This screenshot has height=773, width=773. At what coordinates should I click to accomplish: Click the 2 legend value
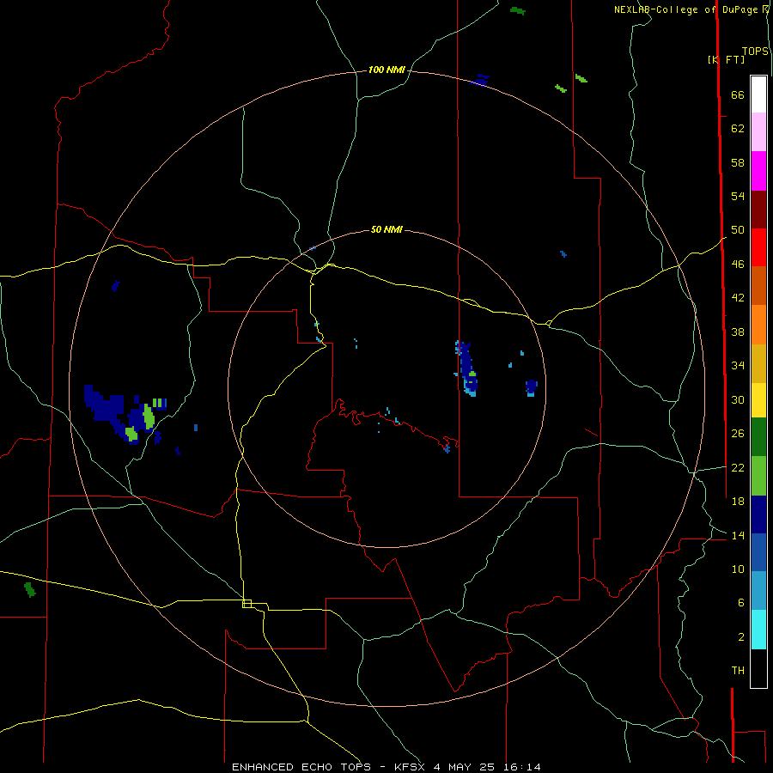(741, 637)
